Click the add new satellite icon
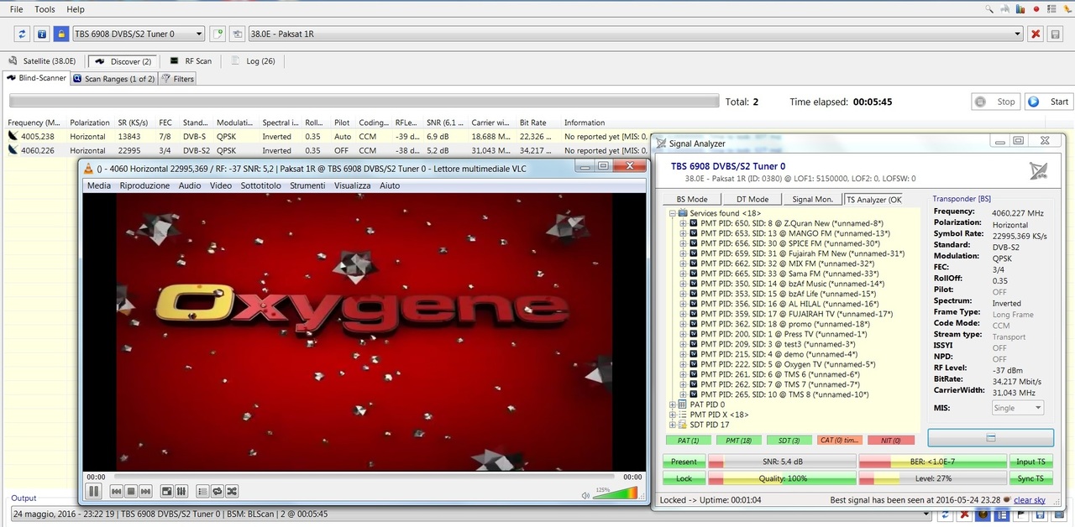 pos(218,34)
